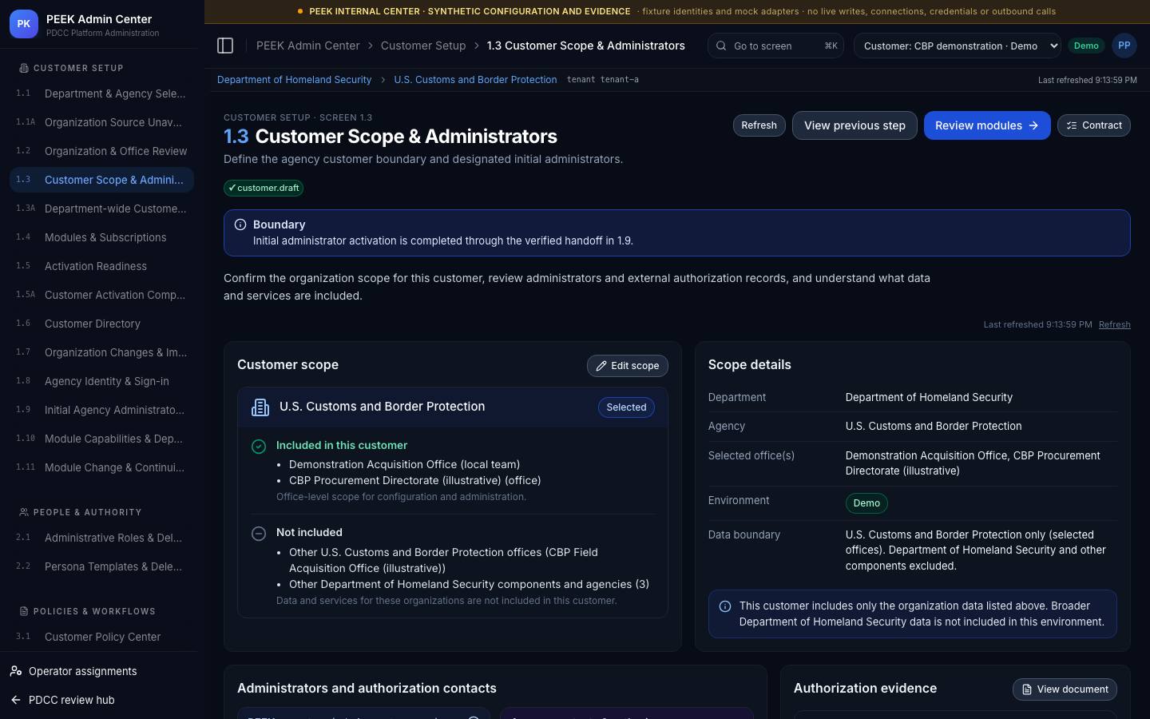This screenshot has width=1150, height=719.
Task: Click the customer.draft status badge
Action: tap(264, 188)
